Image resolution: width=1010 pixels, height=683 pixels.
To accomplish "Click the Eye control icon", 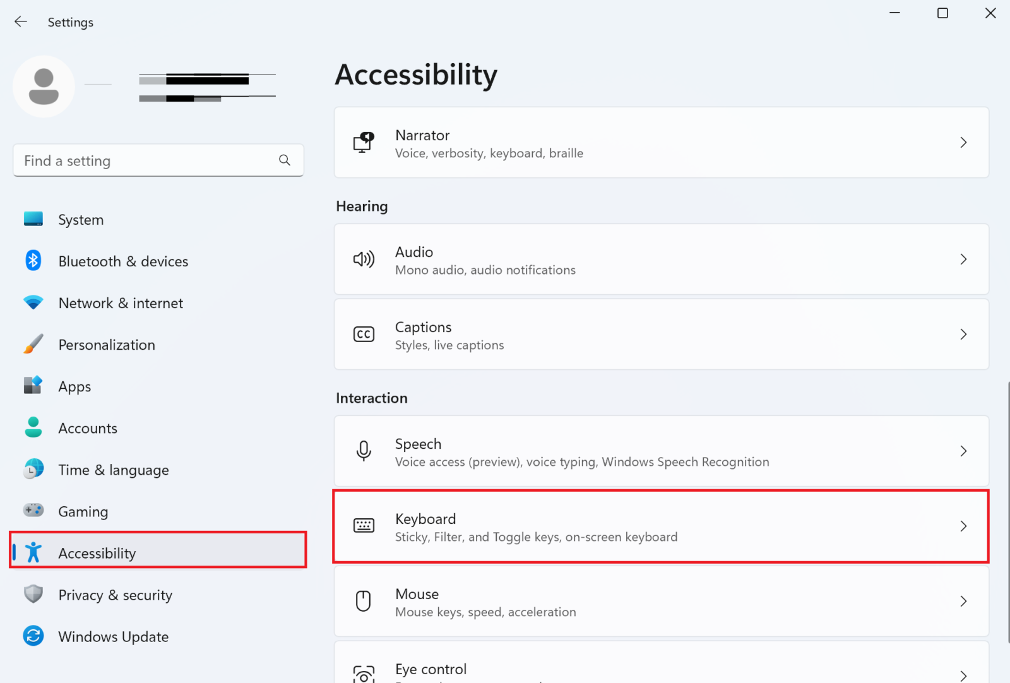I will point(364,672).
